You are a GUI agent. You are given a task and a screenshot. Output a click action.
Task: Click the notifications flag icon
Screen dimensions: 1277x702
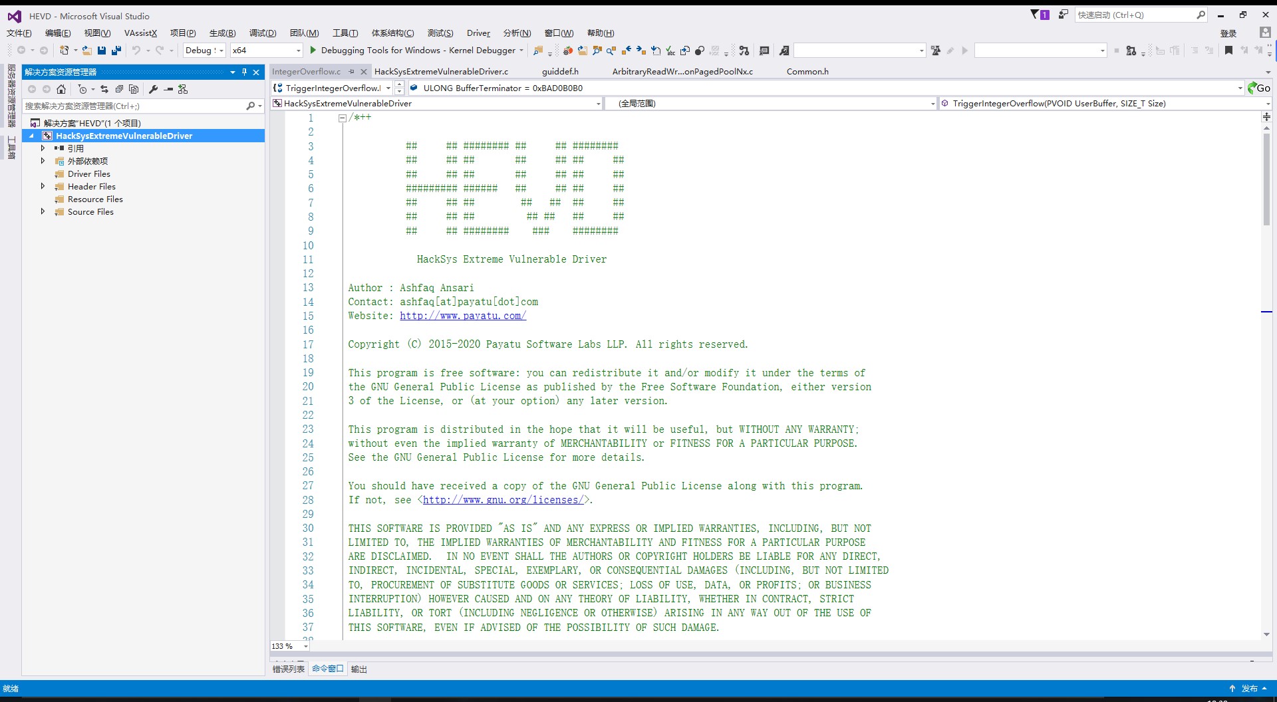coord(1040,15)
